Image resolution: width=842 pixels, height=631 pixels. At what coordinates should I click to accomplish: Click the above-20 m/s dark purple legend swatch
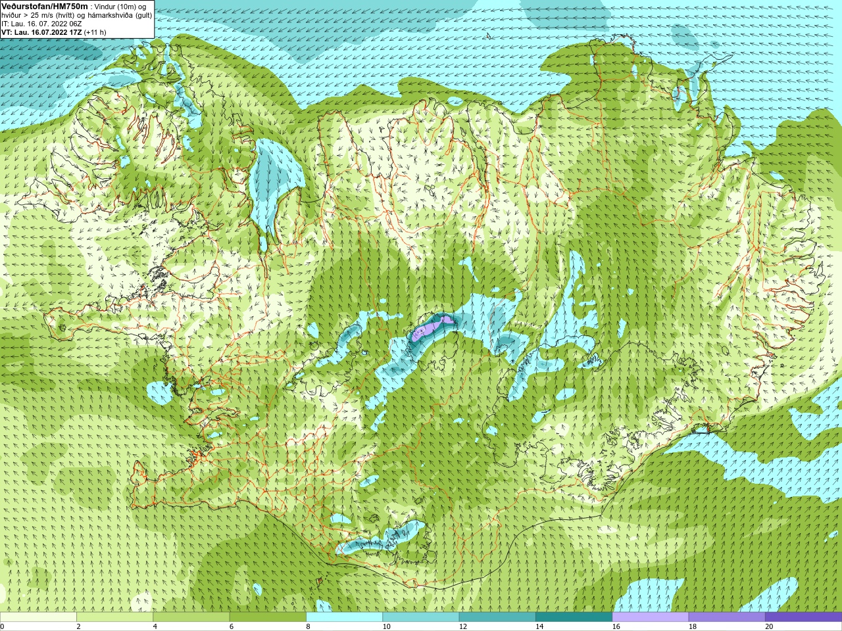click(803, 617)
